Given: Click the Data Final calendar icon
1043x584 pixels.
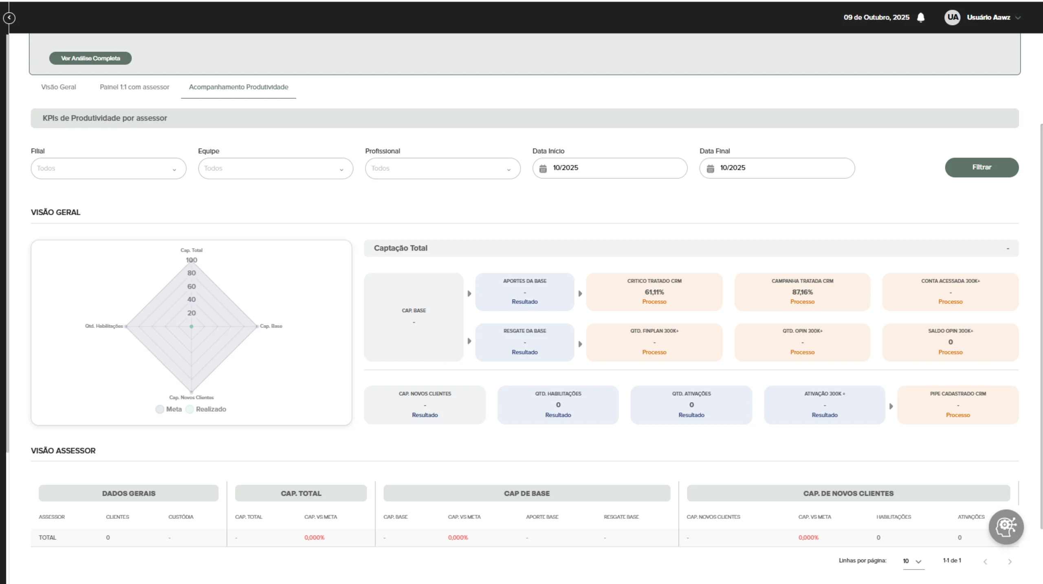Looking at the screenshot, I should (x=710, y=168).
